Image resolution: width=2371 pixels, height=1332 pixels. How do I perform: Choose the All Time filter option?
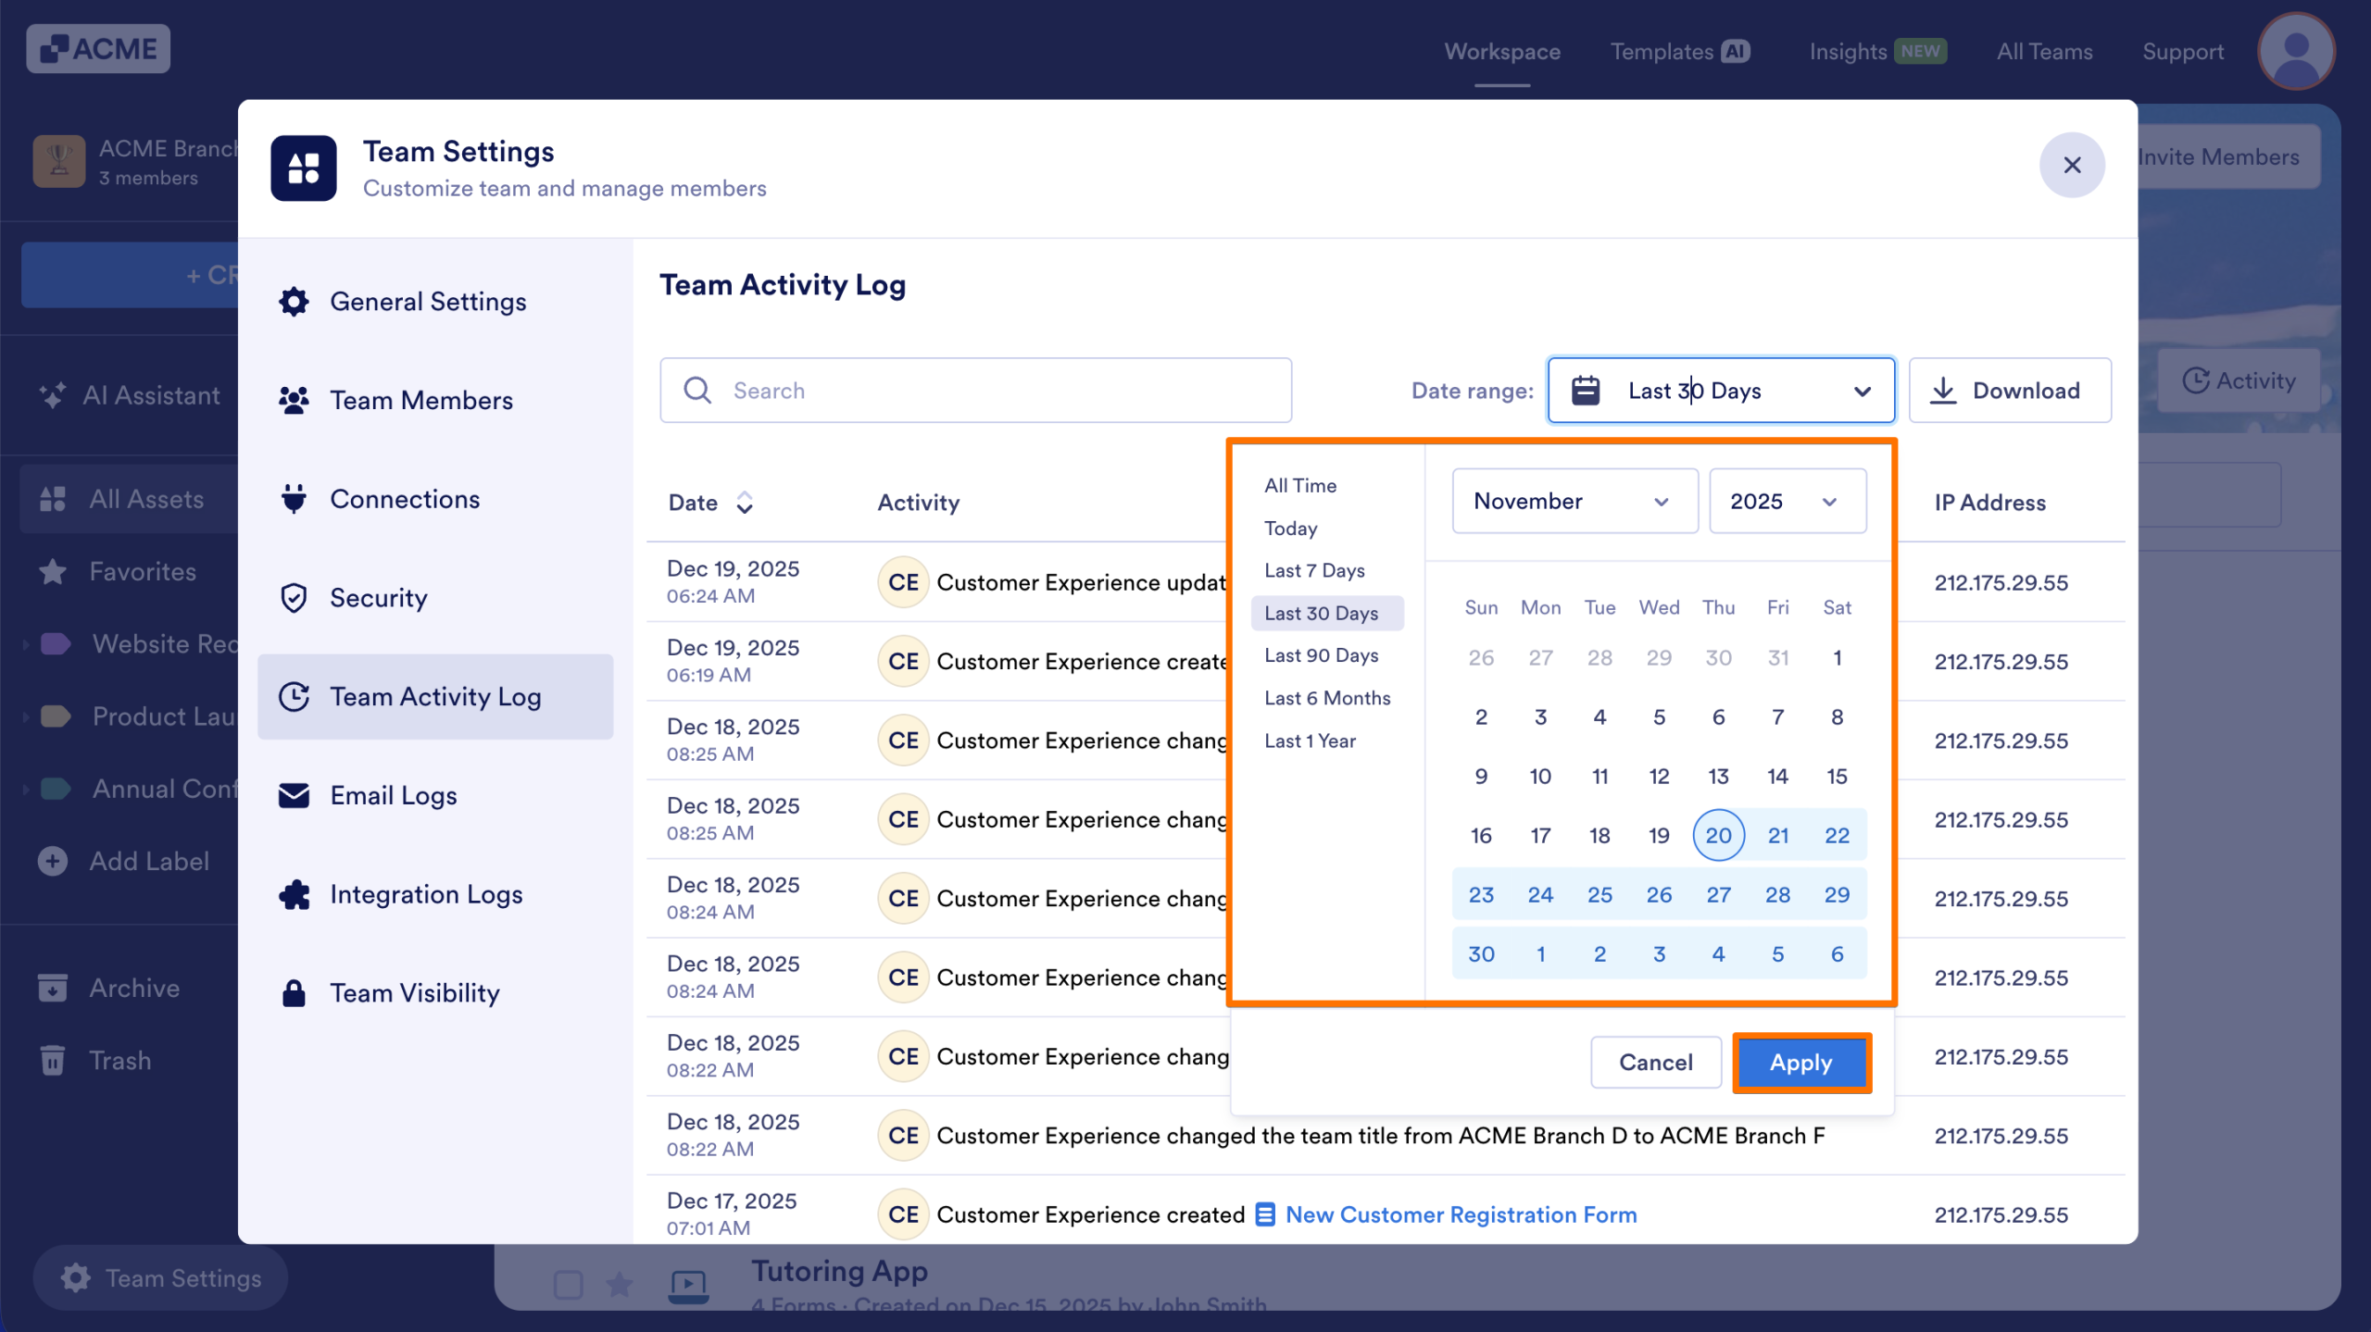(x=1300, y=485)
